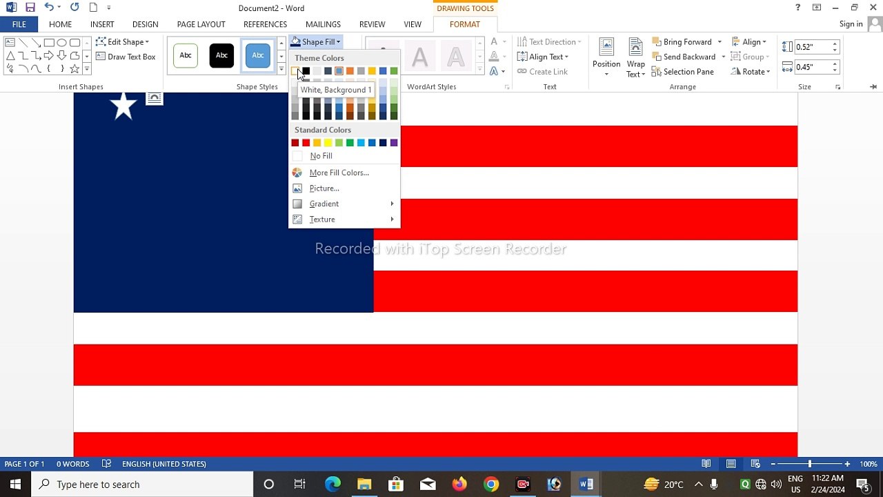Choose standard Yellow fill color

click(x=328, y=143)
